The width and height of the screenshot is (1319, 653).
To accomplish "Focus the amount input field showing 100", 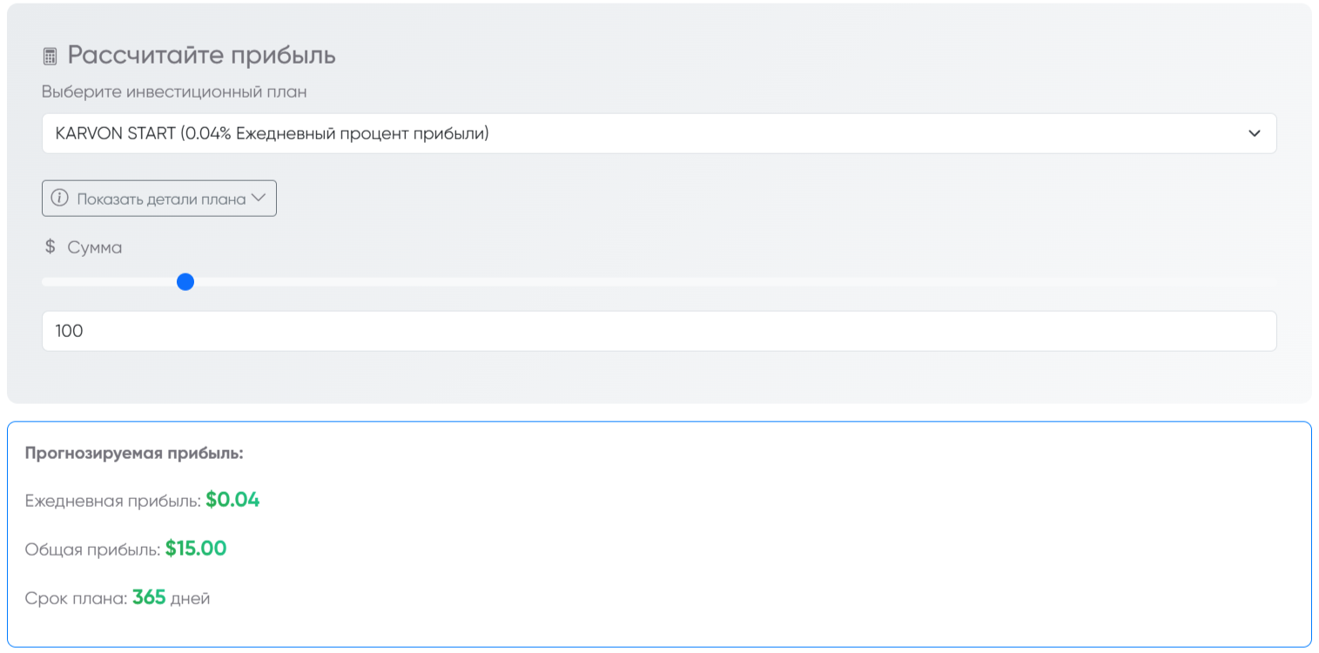I will 658,331.
